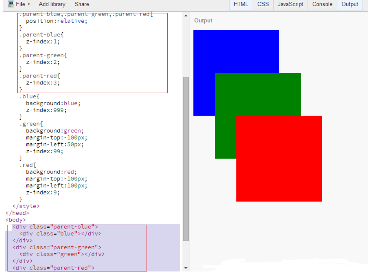Open the File menu
The width and height of the screenshot is (368, 273).
click(x=23, y=4)
